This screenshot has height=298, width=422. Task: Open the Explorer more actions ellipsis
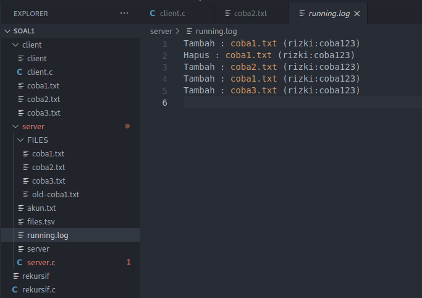[x=124, y=13]
